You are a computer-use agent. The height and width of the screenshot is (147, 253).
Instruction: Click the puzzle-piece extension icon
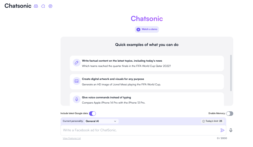click(x=43, y=6)
